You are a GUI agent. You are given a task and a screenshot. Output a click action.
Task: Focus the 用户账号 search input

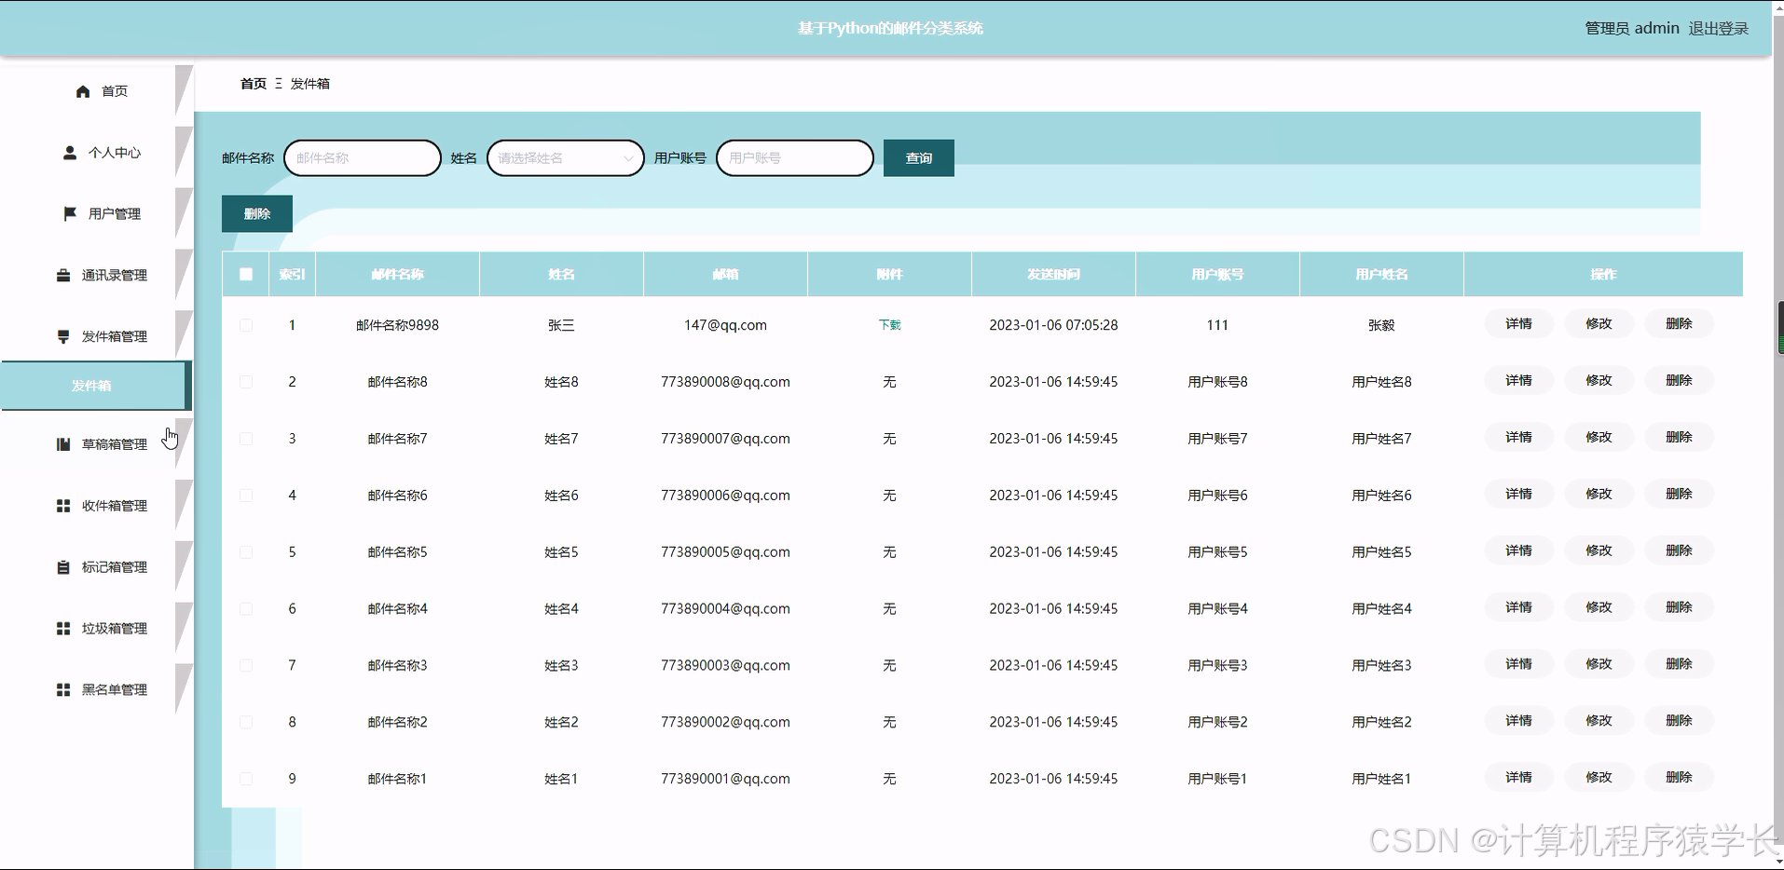(795, 158)
